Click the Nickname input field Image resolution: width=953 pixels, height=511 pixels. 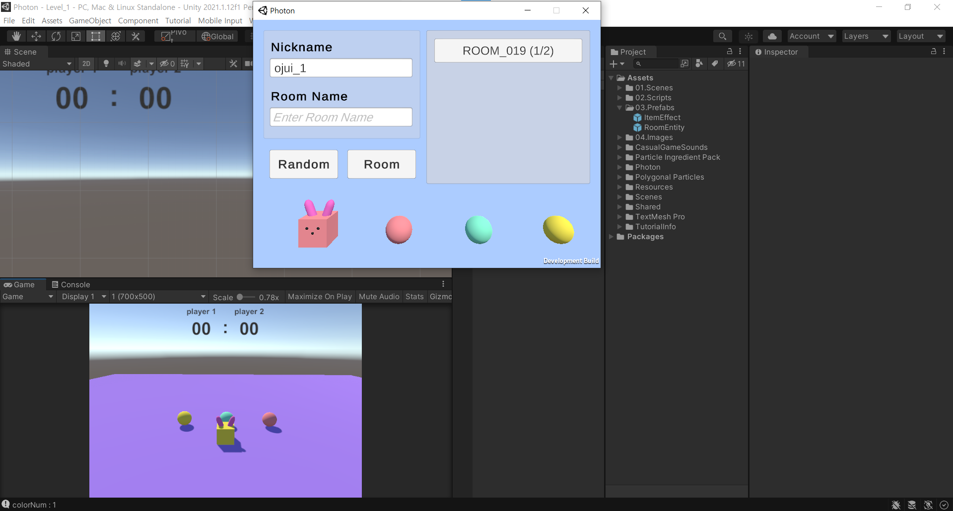(x=341, y=68)
